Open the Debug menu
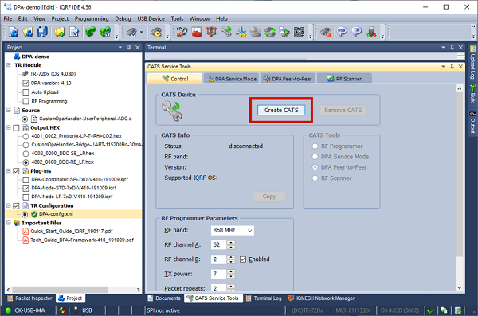This screenshot has width=478, height=316. [x=123, y=18]
